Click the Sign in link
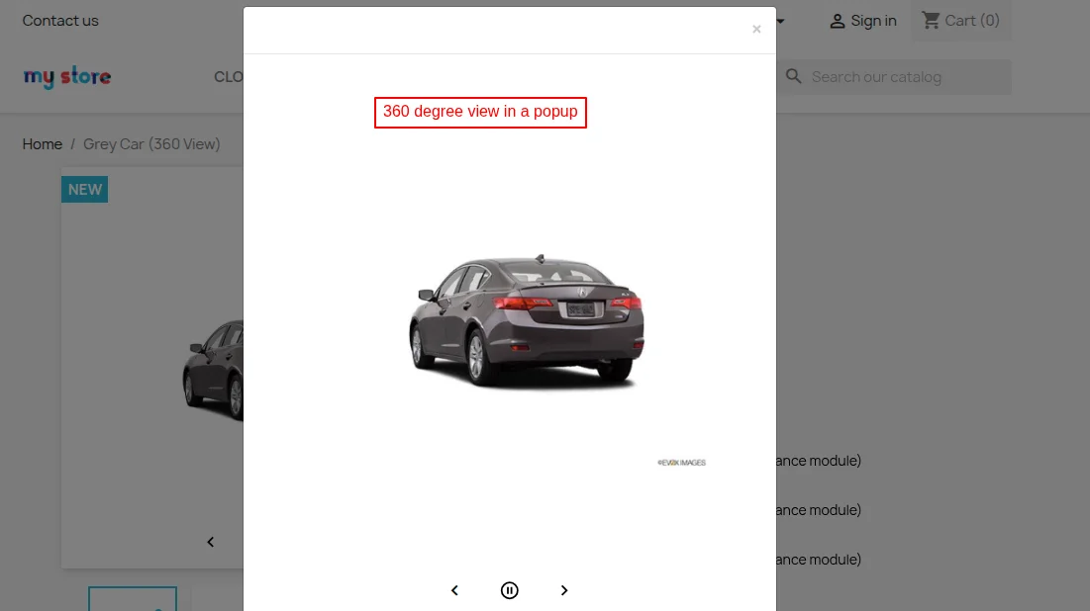This screenshot has width=1090, height=611. (873, 20)
